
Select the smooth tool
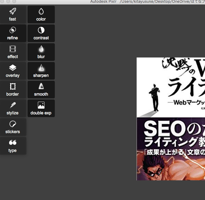click(x=41, y=90)
